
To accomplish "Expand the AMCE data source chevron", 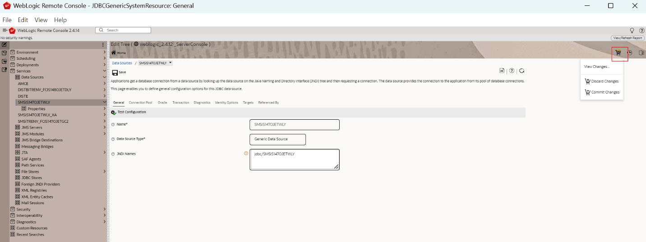I will click(105, 84).
